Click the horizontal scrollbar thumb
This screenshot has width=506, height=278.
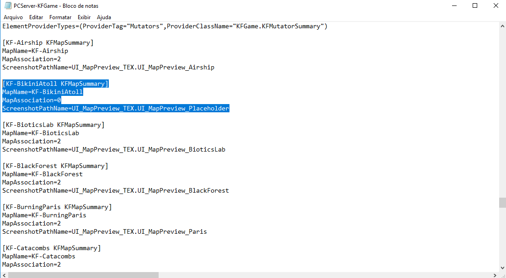83,275
